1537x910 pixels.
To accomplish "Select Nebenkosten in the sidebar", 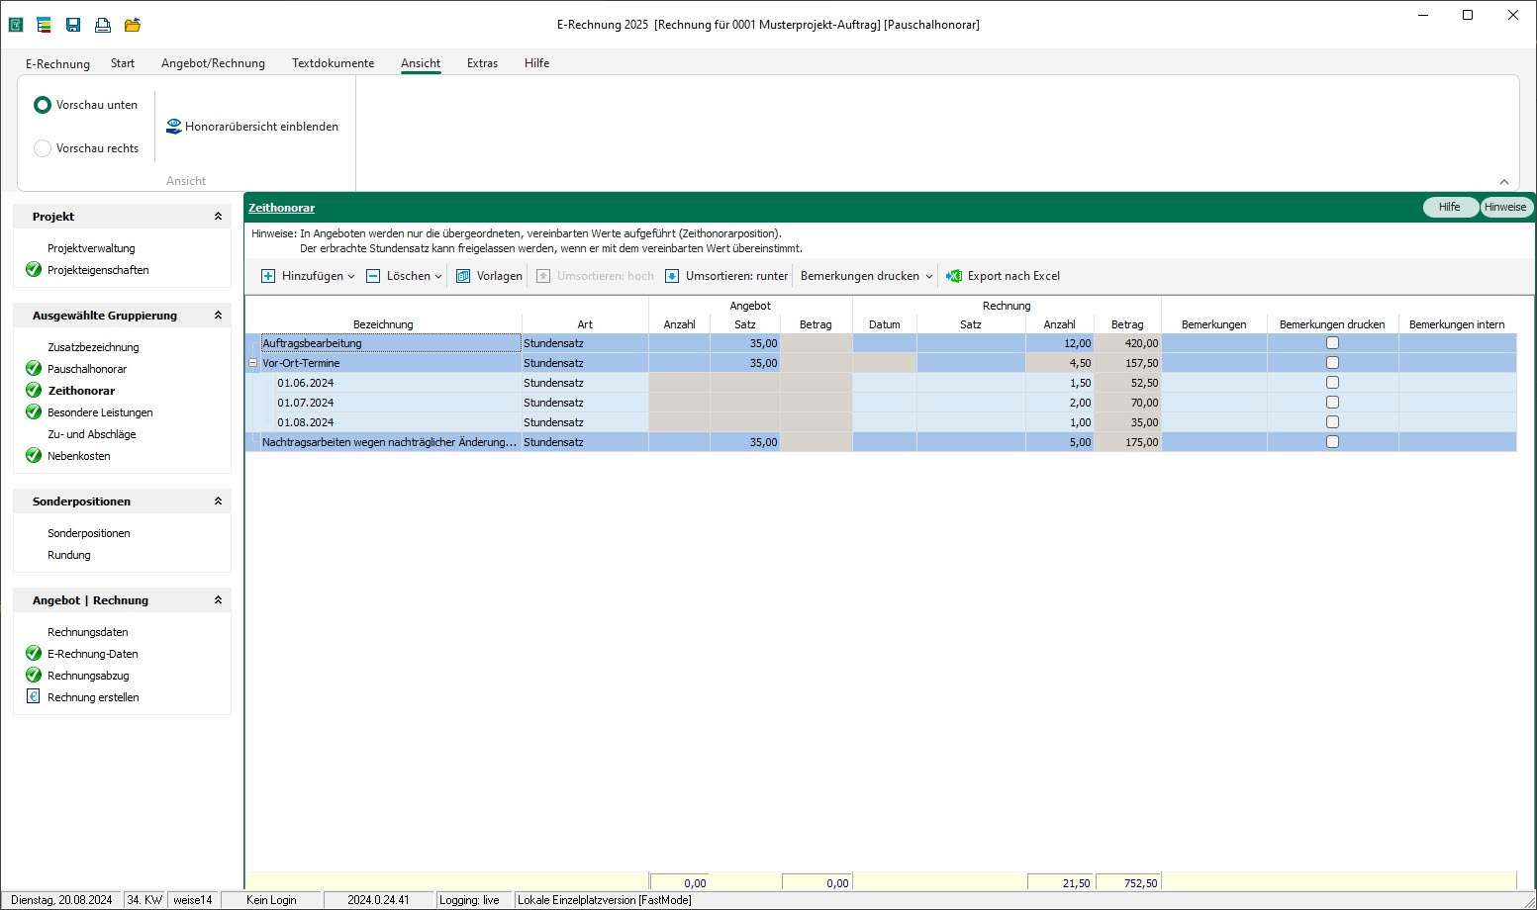I will tap(79, 456).
